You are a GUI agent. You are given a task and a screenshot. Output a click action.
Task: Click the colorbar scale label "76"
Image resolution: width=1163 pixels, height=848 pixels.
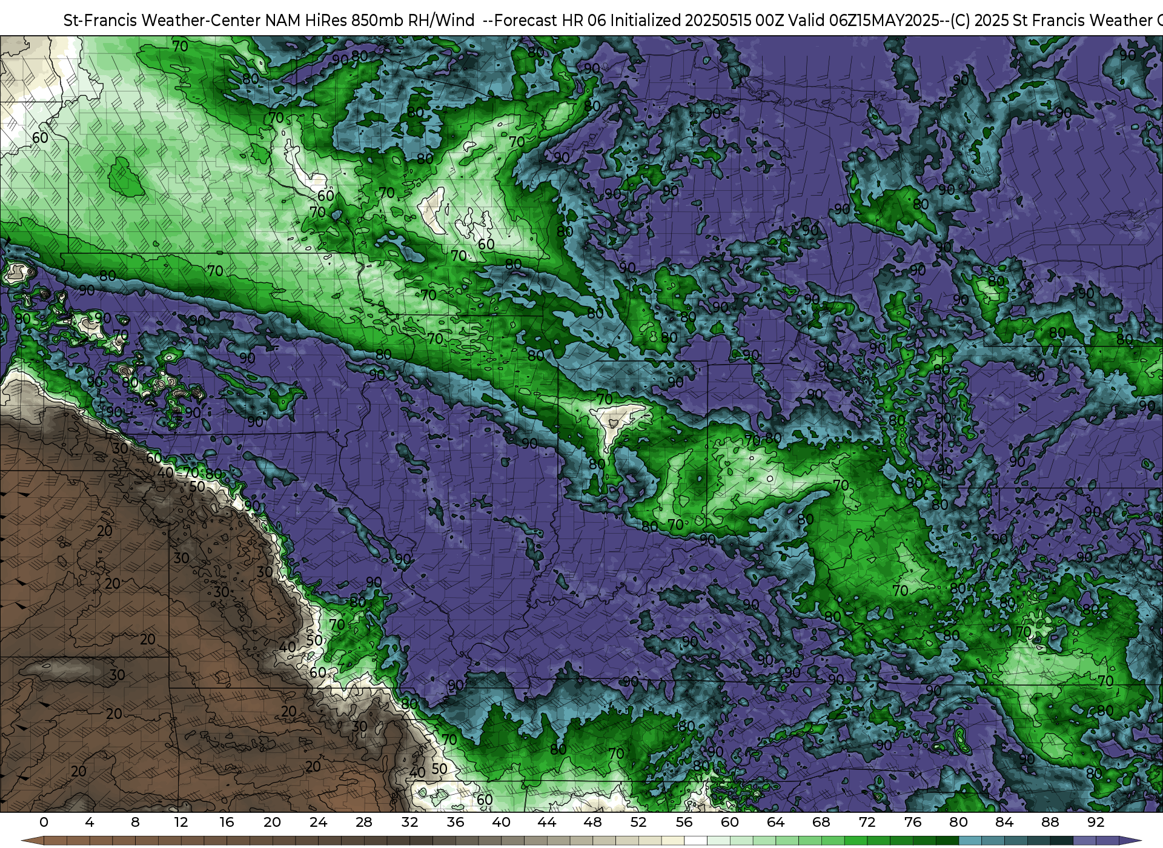(x=913, y=823)
